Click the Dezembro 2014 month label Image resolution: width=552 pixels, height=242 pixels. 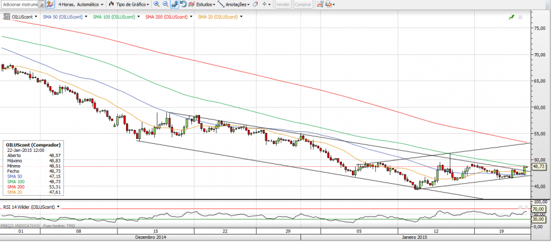coord(151,238)
